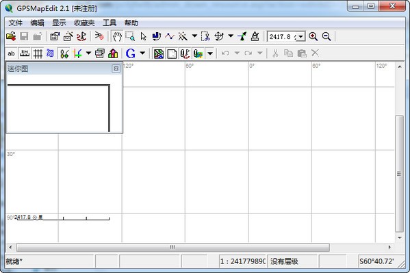Click the cut scissors icon
This screenshot has height=273, width=410.
click(x=275, y=53)
